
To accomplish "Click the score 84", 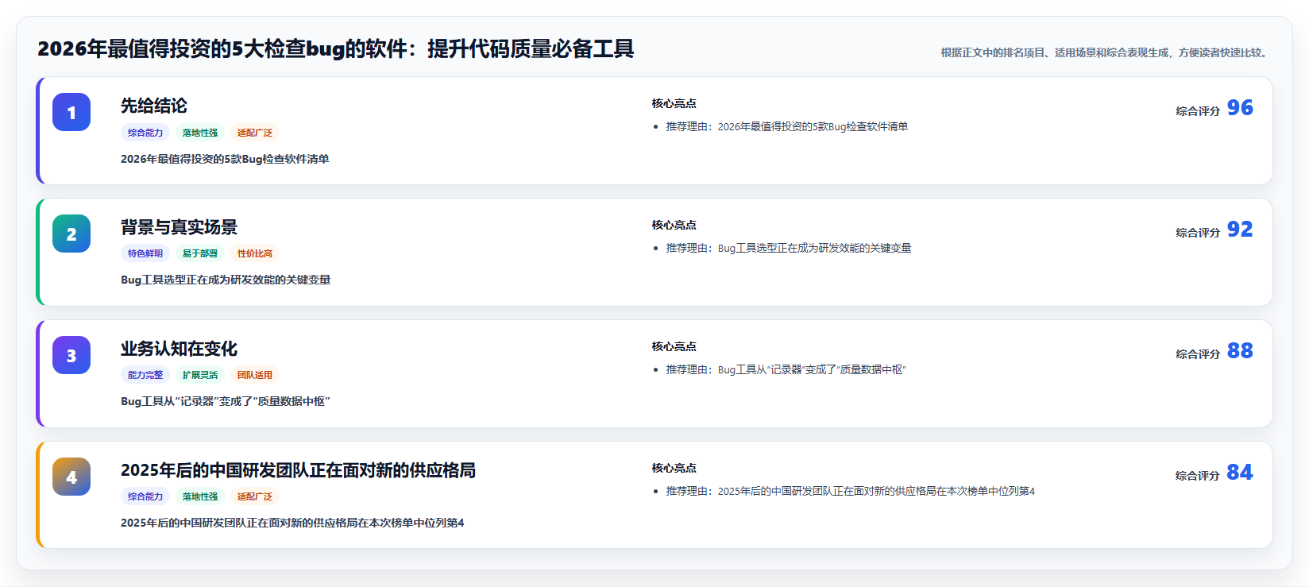I will (1240, 472).
